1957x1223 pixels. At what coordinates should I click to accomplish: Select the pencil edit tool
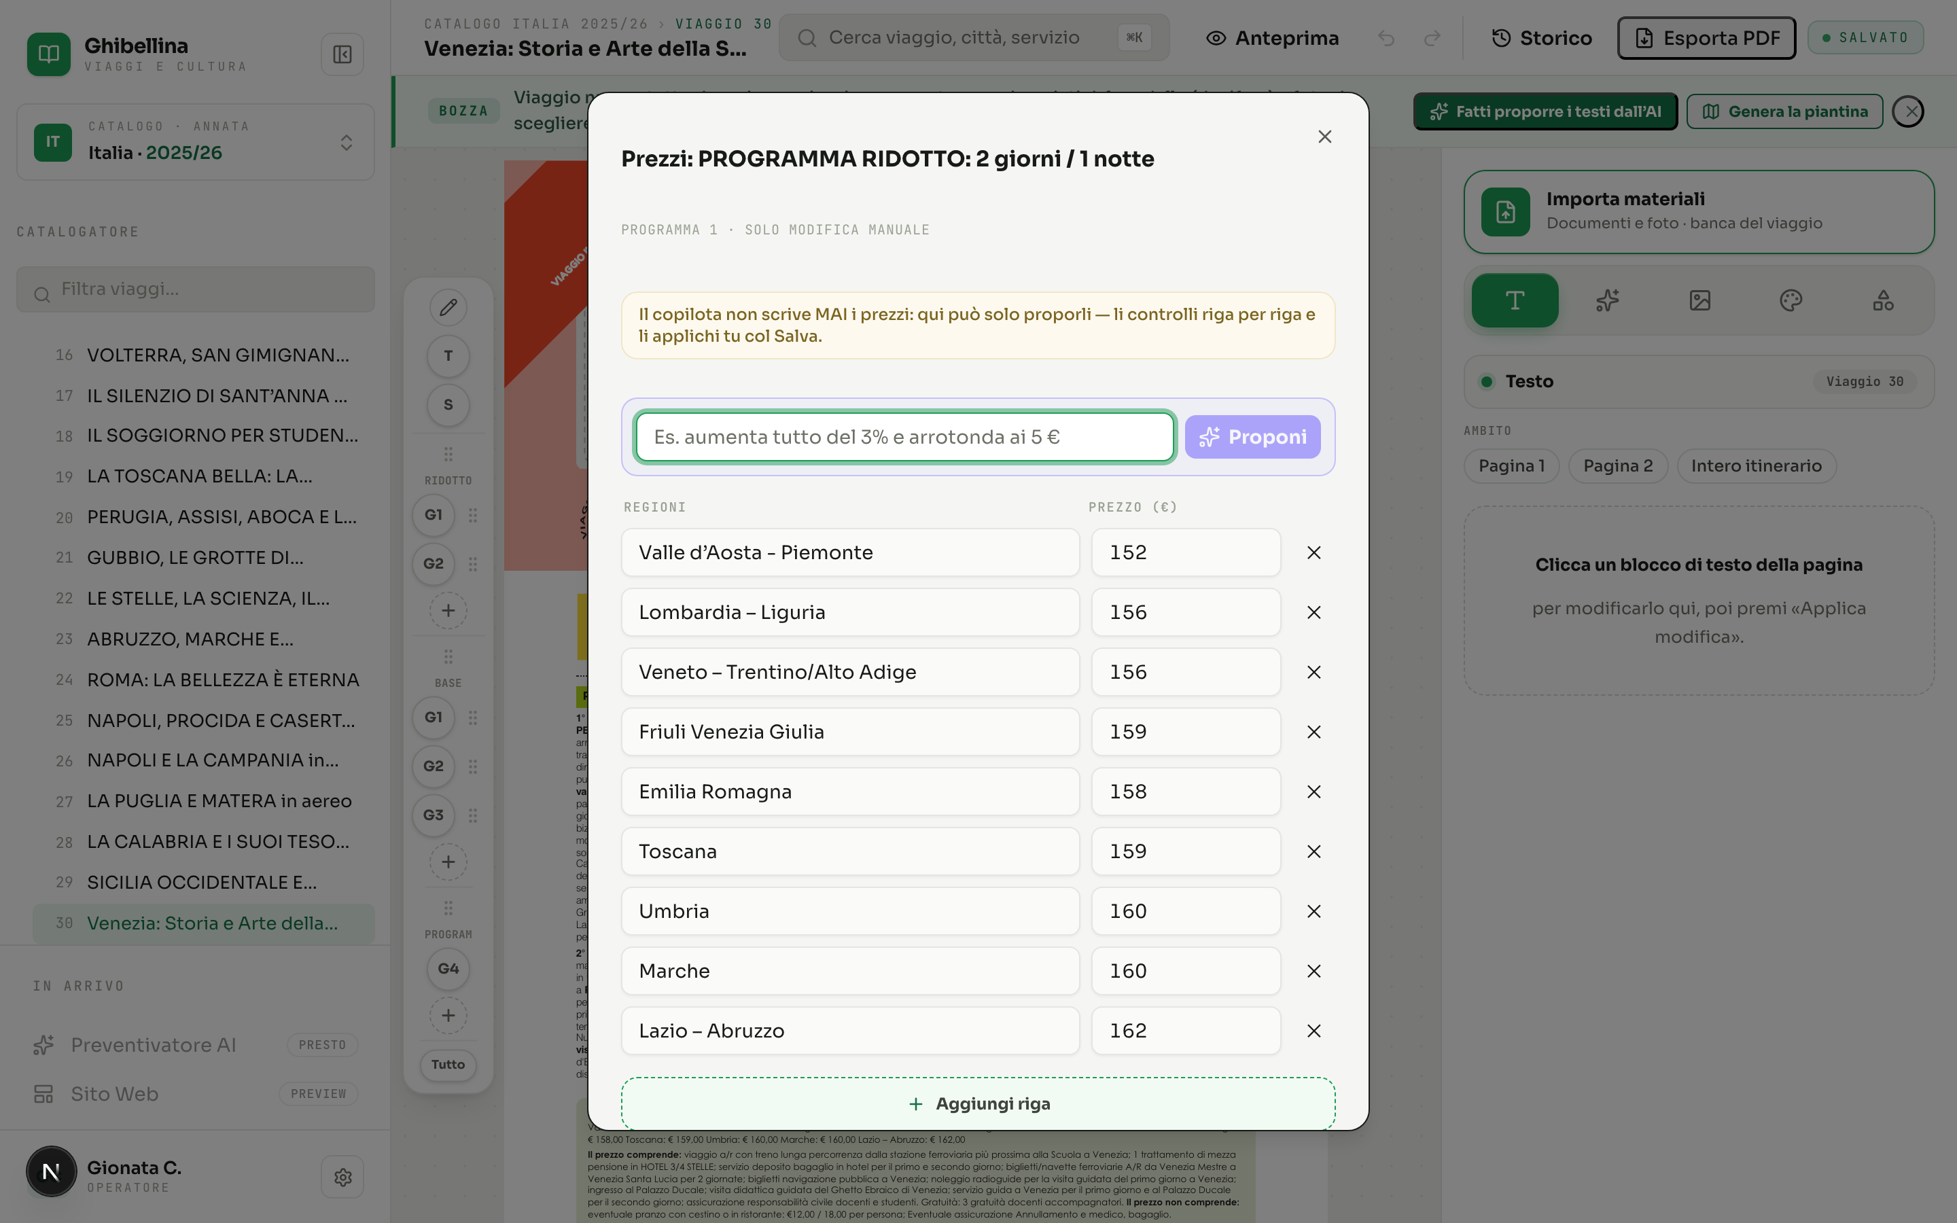pyautogui.click(x=448, y=307)
